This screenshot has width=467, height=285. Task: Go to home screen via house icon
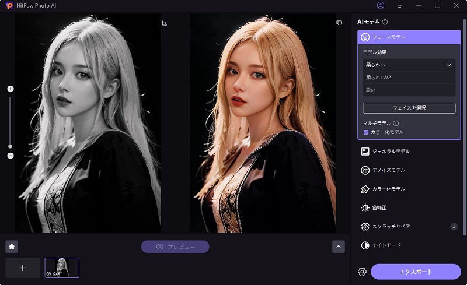pos(12,247)
